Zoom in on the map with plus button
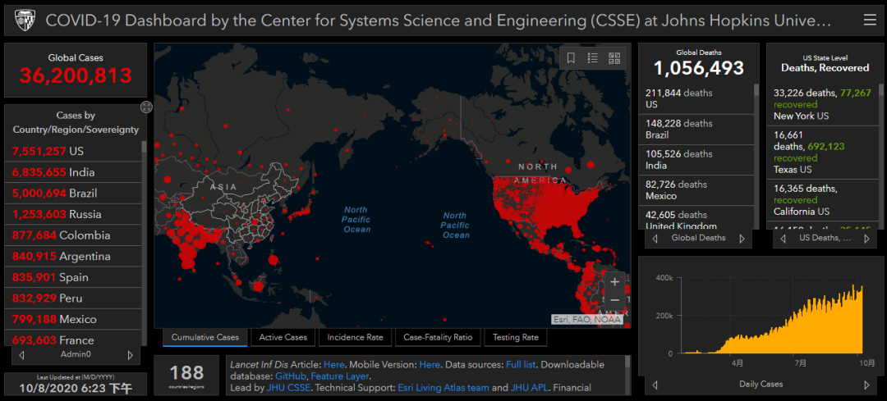This screenshot has height=401, width=887. click(615, 282)
